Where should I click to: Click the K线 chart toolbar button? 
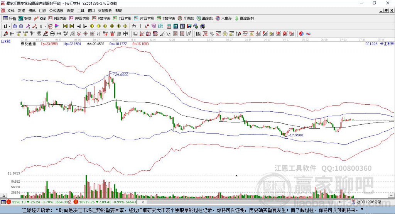coord(40,19)
